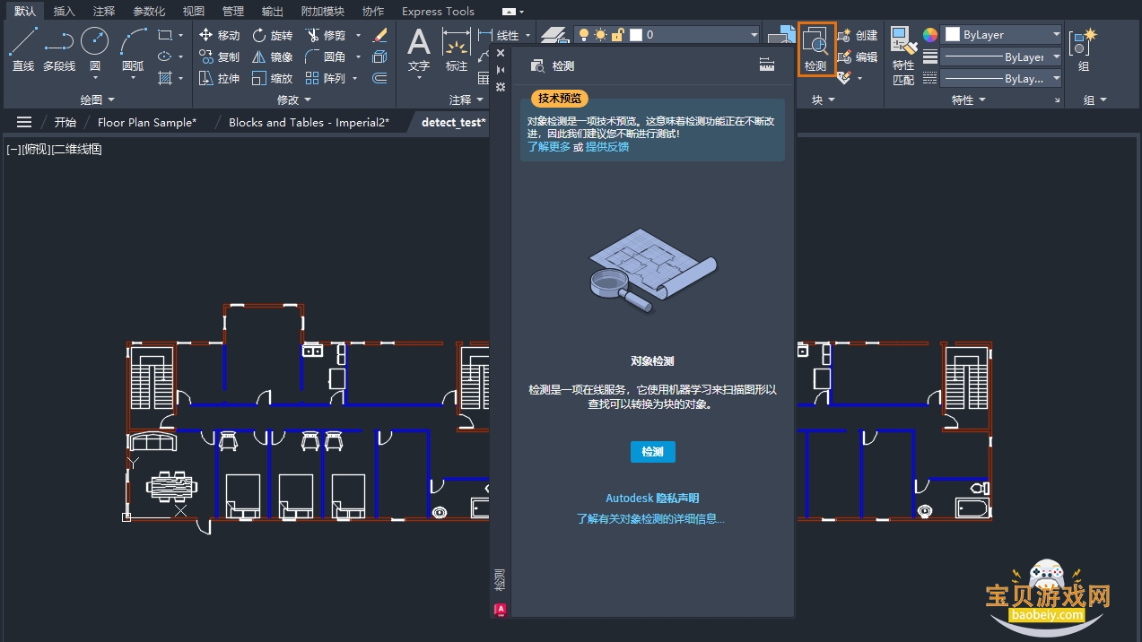This screenshot has height=642, width=1142.
Task: Switch to the Parametric (参数化) ribbon tab
Action: 149,12
